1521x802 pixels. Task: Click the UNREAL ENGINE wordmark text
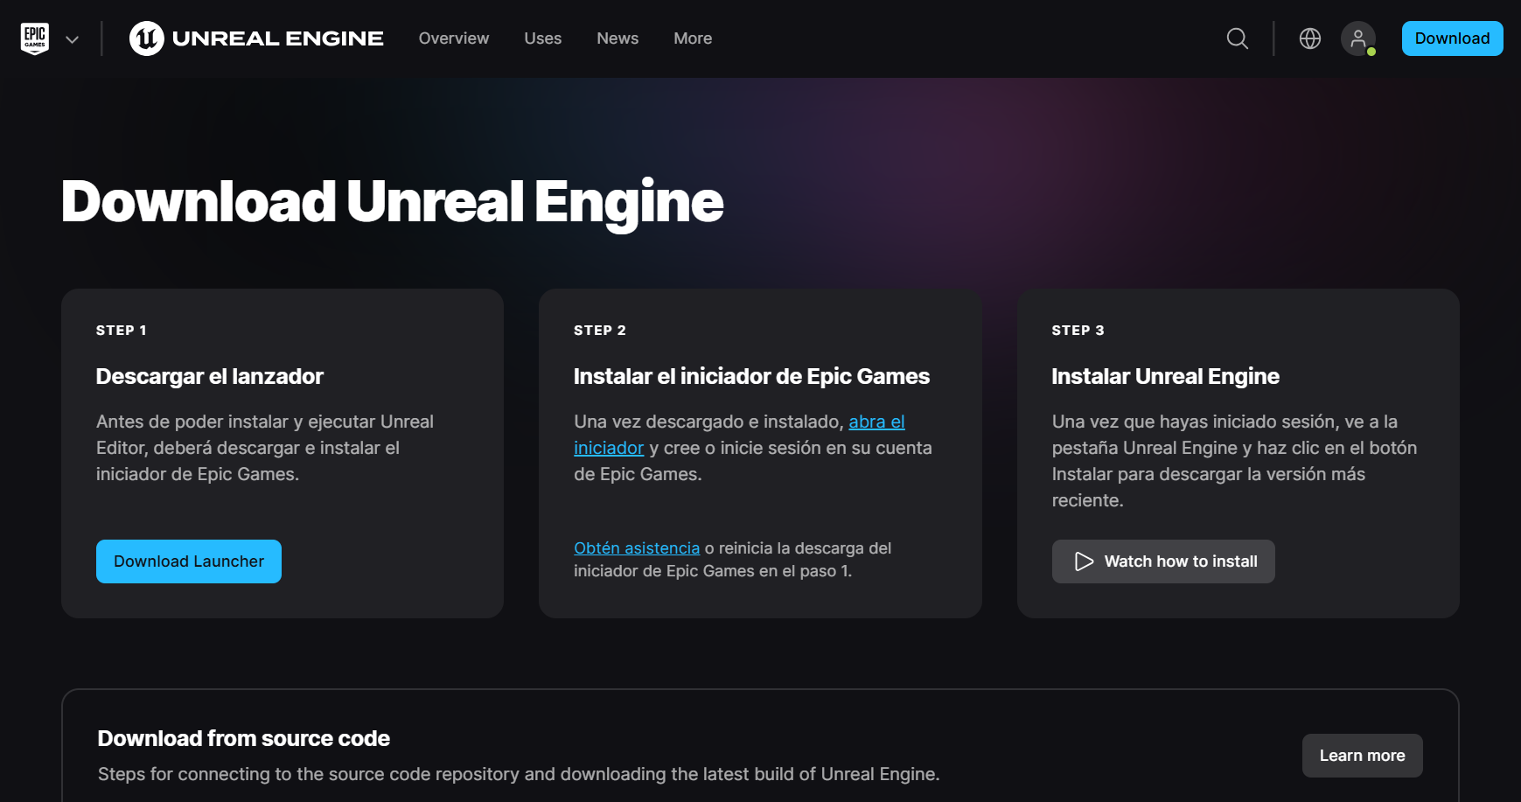(x=278, y=38)
